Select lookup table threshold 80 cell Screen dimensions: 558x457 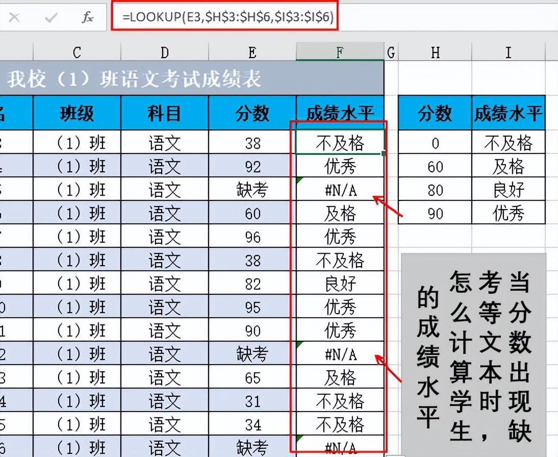click(435, 190)
